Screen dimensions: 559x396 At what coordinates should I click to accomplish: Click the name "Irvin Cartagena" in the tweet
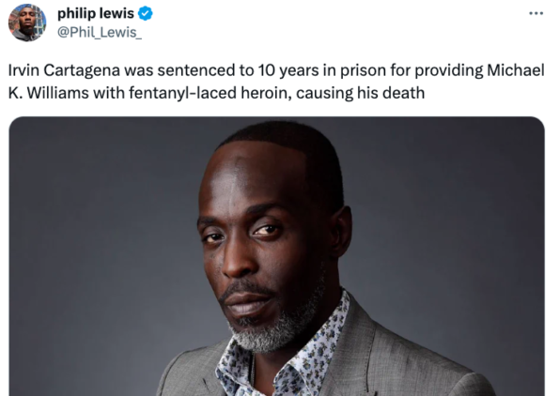[64, 70]
